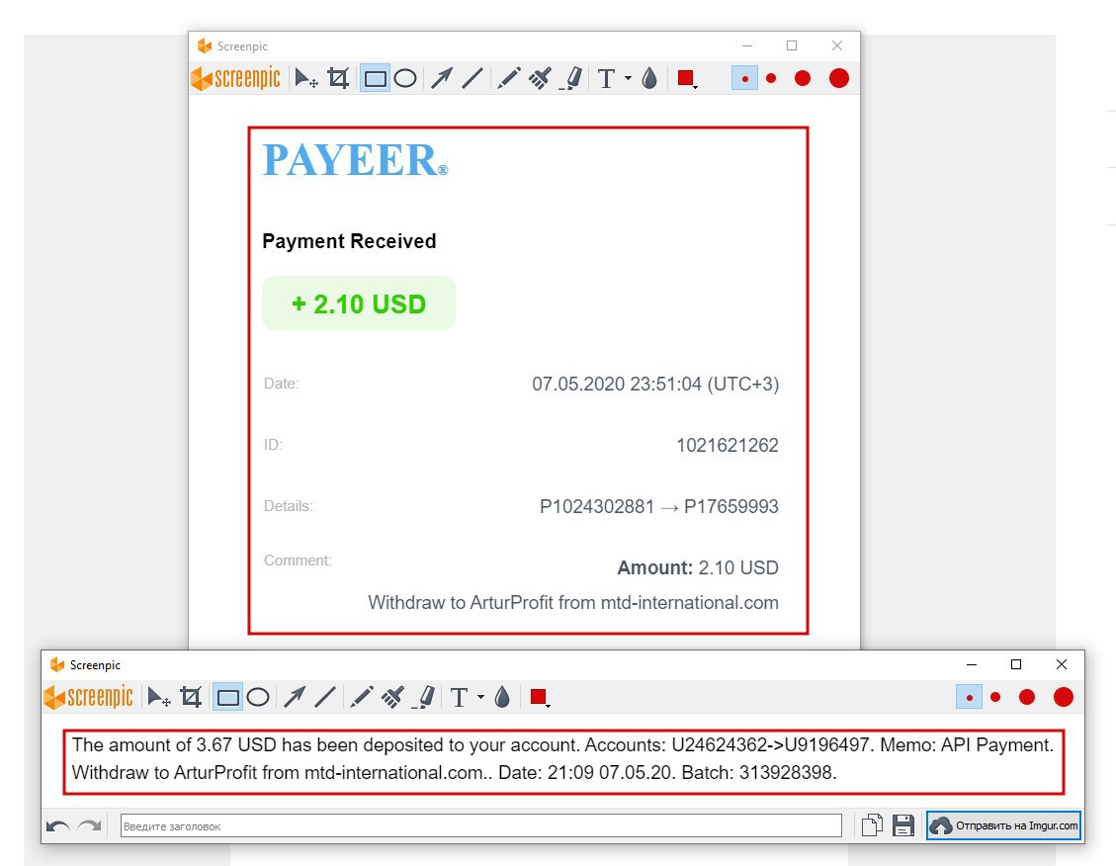Undo the last edit
This screenshot has width=1116, height=866.
57,826
